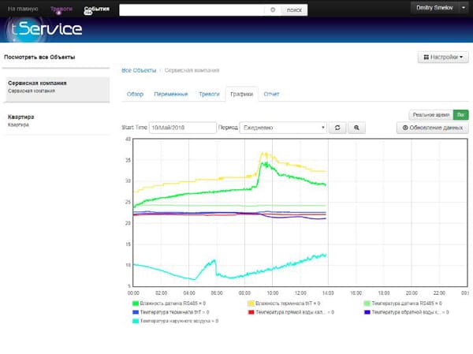Open the Период Ежедневно dropdown

284,128
